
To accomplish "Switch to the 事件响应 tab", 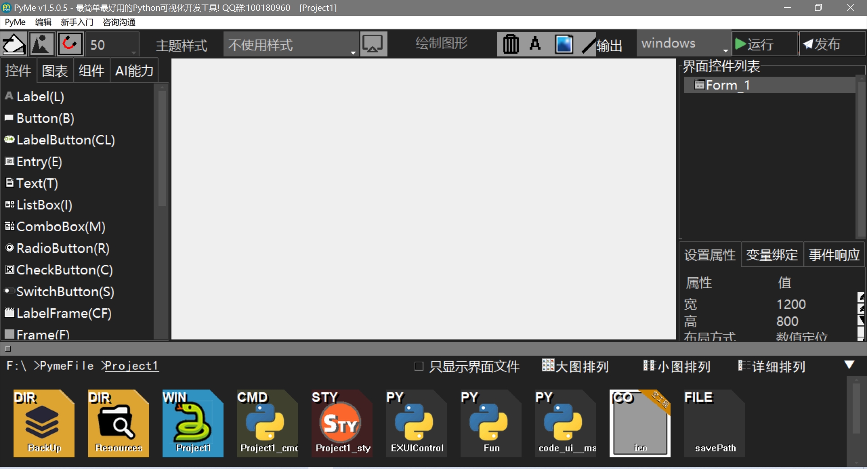I will 834,255.
